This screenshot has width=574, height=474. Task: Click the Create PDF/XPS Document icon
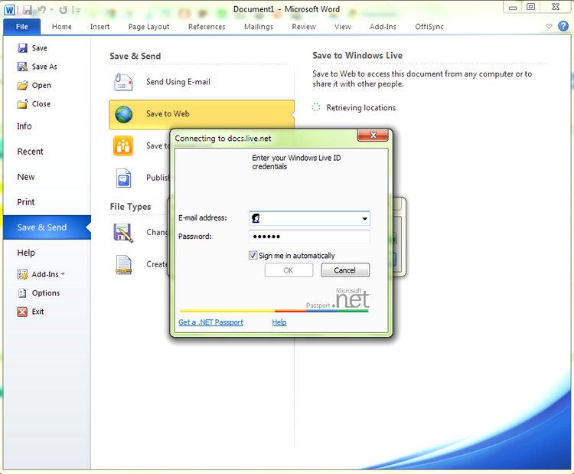coord(124,265)
